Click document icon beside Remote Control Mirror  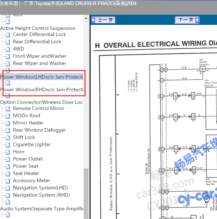coord(8,109)
